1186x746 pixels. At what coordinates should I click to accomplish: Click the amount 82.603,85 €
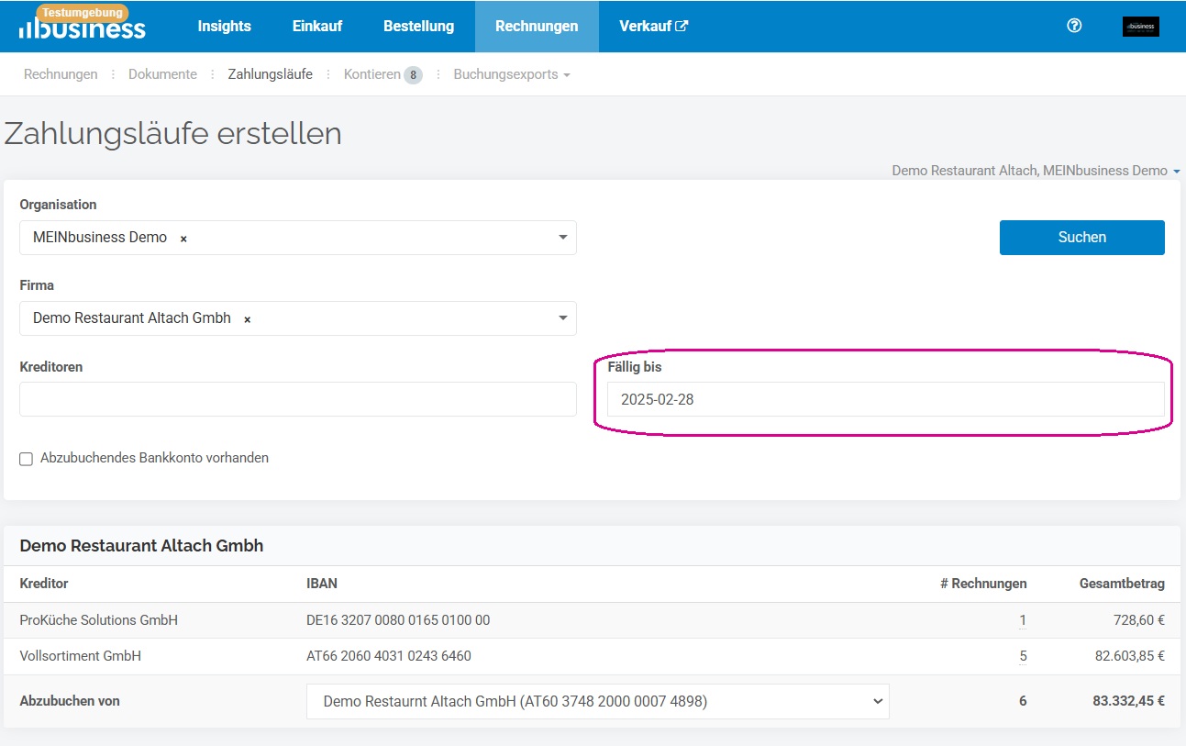tap(1129, 656)
